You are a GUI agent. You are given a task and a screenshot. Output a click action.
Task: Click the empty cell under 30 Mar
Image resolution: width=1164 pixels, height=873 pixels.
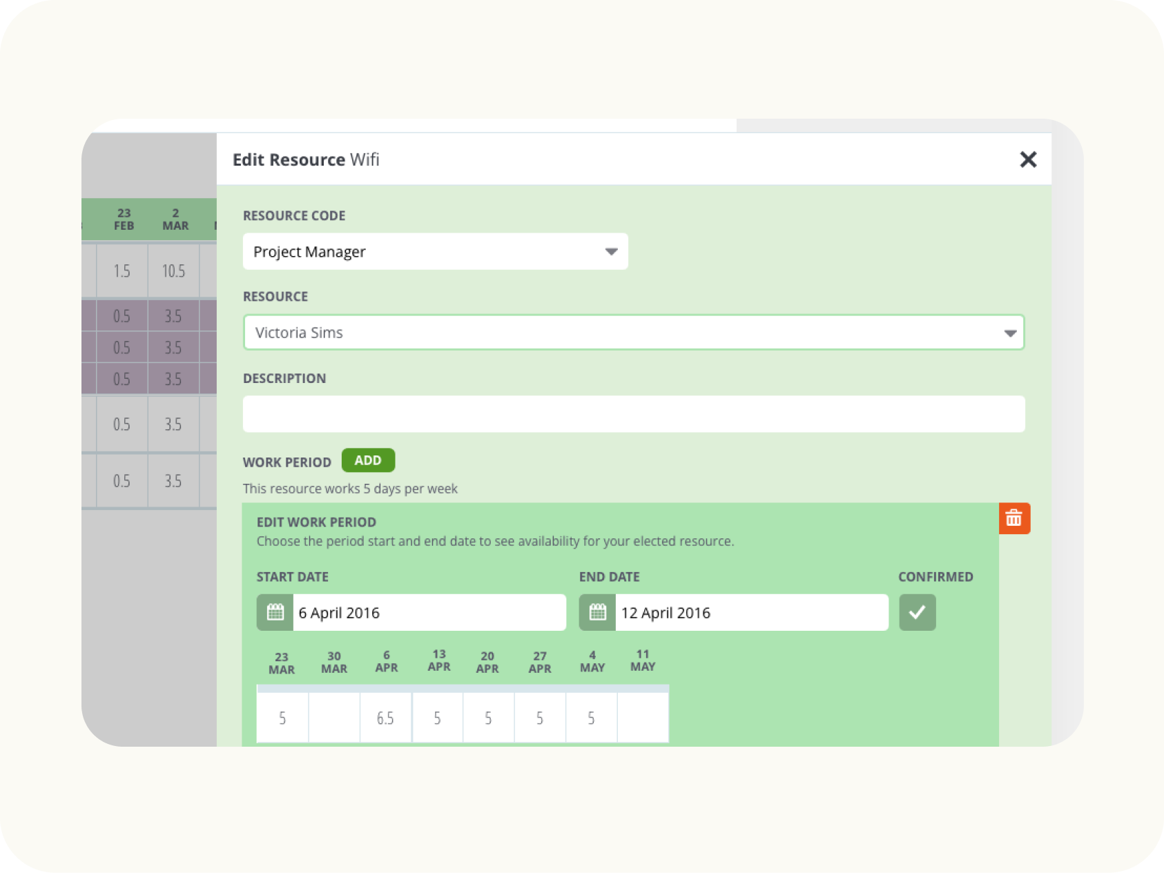click(334, 718)
